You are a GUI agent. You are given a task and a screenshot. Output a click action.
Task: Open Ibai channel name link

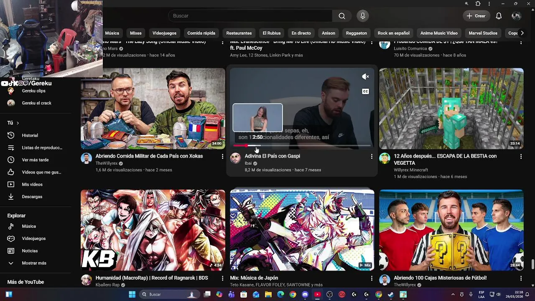pyautogui.click(x=248, y=163)
